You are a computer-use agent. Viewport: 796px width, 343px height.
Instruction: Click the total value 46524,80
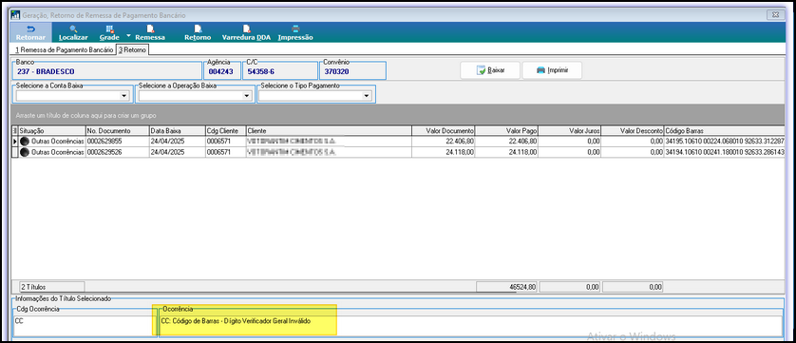click(x=506, y=287)
